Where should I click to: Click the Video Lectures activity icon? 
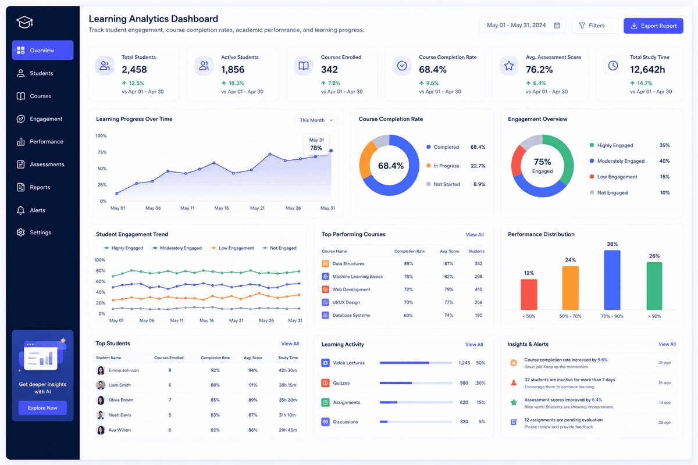tap(326, 363)
